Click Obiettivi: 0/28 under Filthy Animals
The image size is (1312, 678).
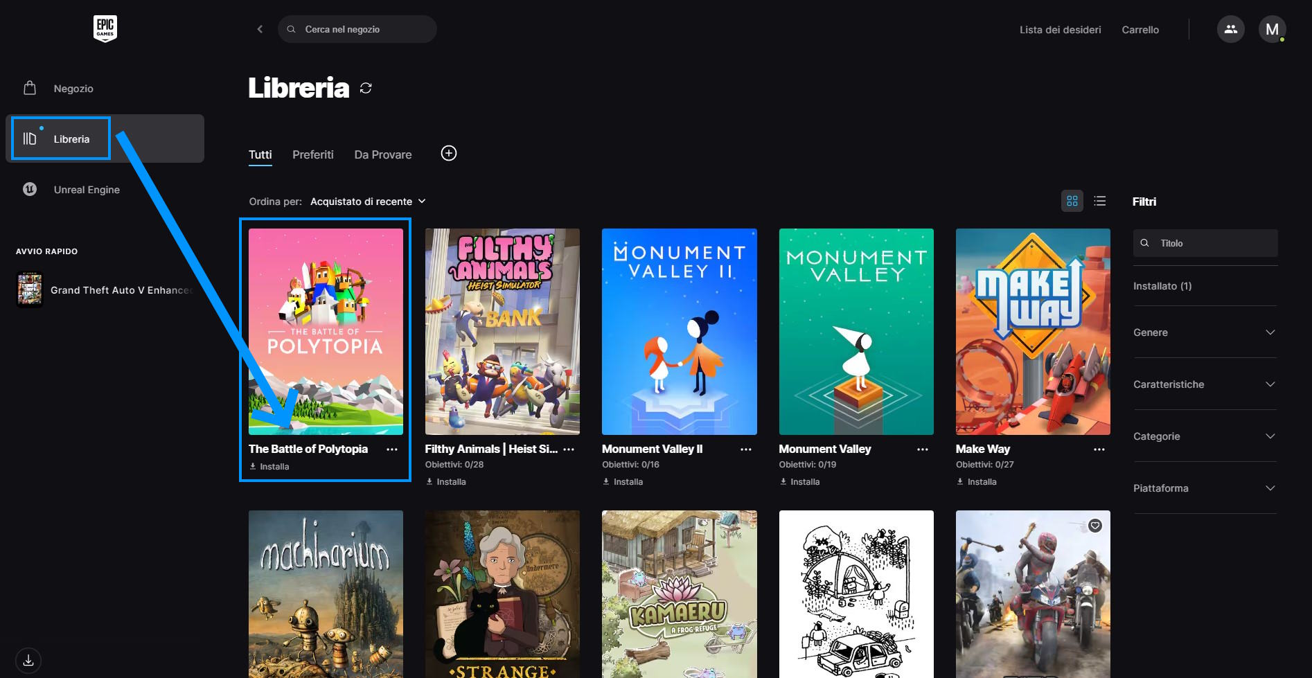click(x=454, y=465)
